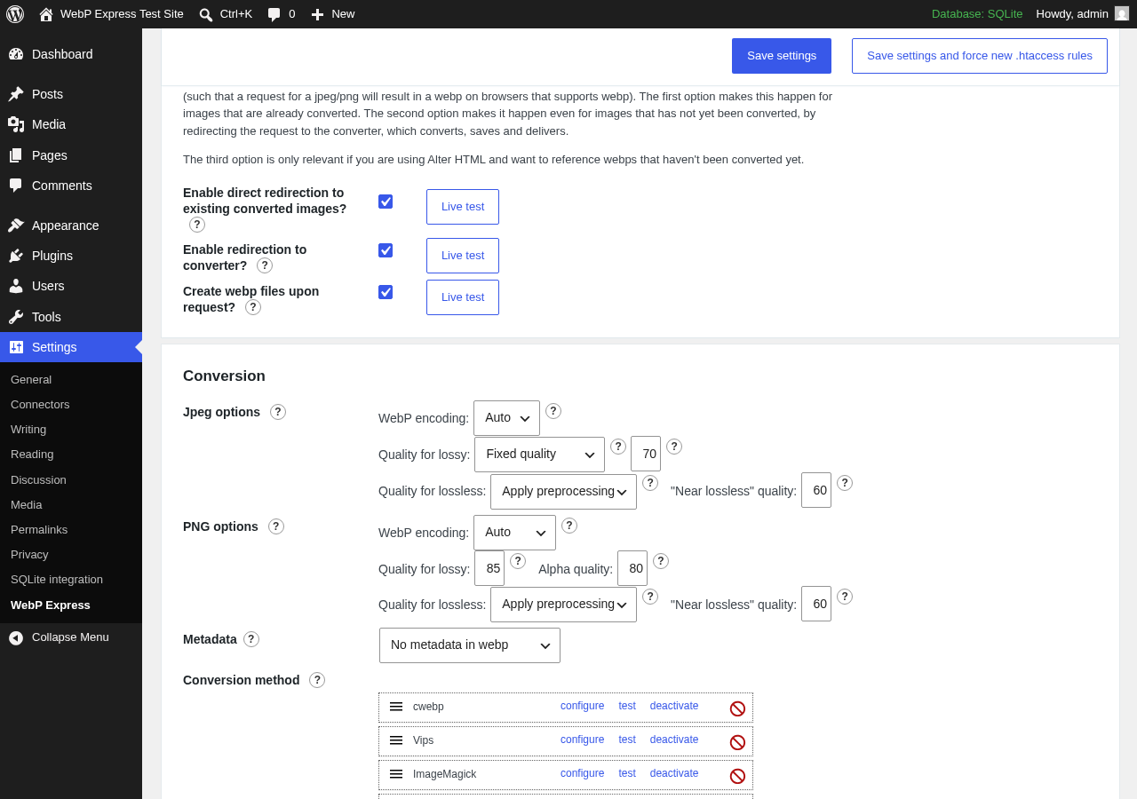Click the Plugins plug icon
The image size is (1137, 799).
16,256
